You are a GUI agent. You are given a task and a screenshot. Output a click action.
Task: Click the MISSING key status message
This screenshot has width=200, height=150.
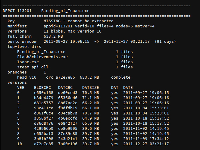78,21
